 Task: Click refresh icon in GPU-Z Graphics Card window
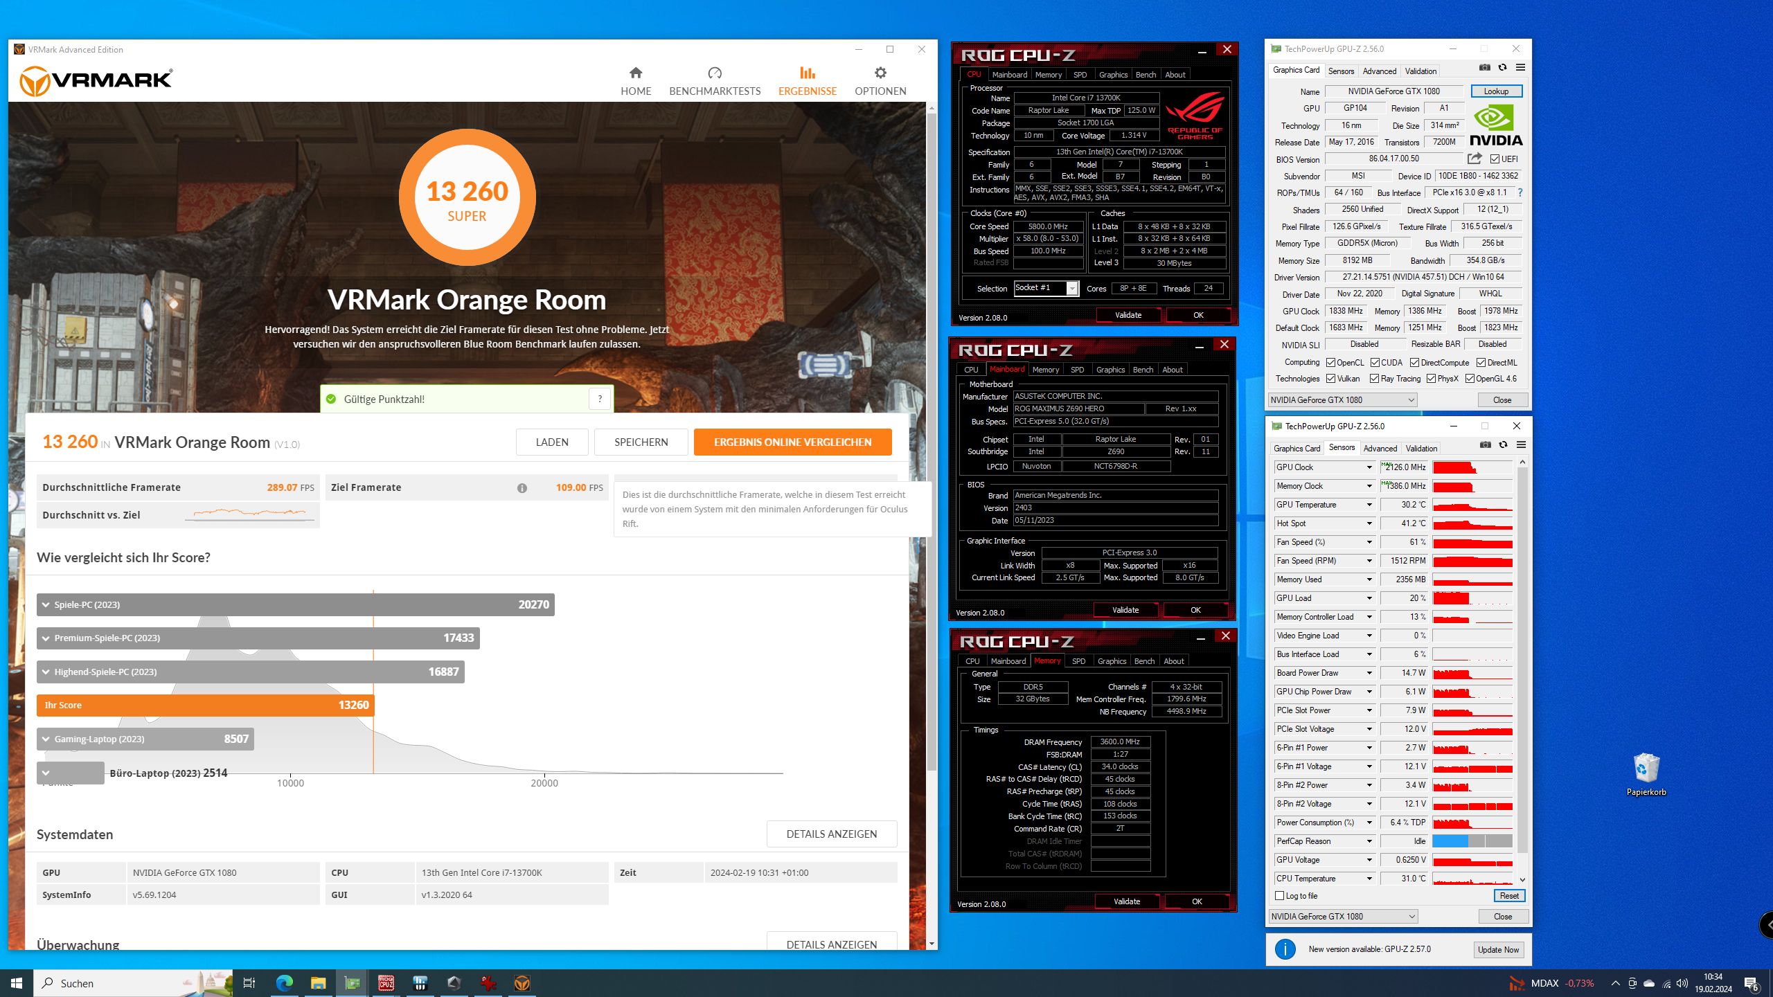pos(1502,68)
